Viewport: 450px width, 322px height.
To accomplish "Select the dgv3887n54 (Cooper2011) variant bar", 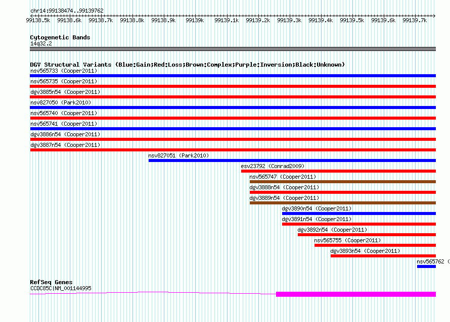I will [233, 150].
